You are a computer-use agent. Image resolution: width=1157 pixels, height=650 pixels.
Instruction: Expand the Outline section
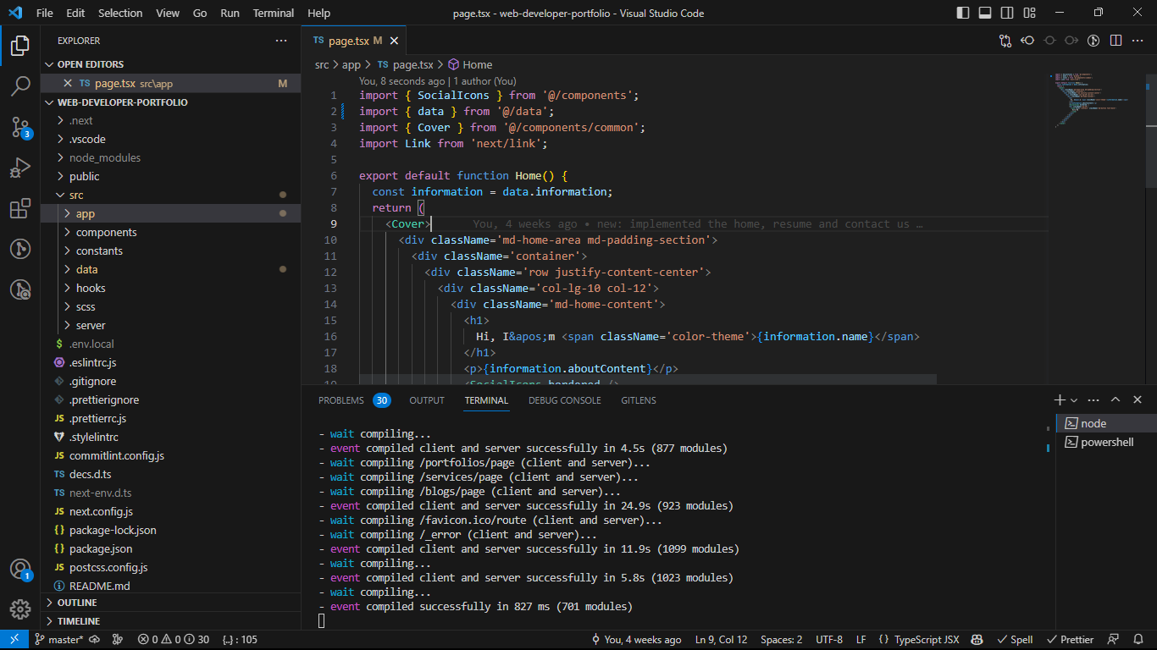click(x=170, y=603)
